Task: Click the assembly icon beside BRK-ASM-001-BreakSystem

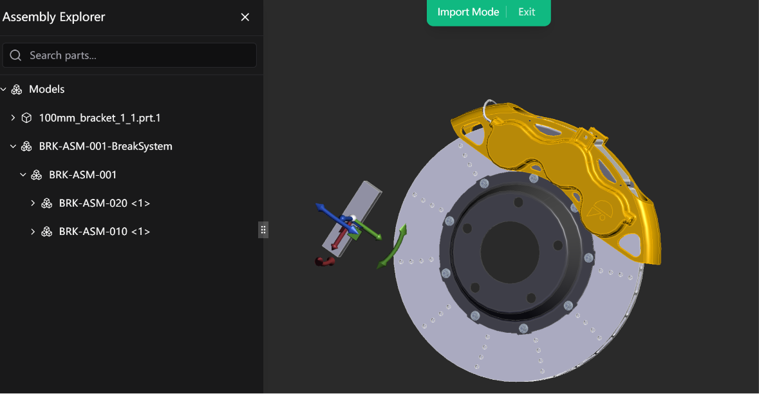Action: coord(26,146)
